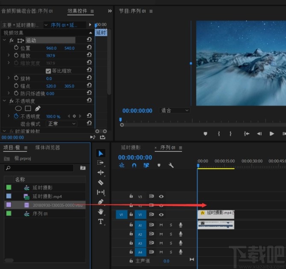This screenshot has height=269, width=286.
Task: Select the Slip tool
Action: coord(101,192)
